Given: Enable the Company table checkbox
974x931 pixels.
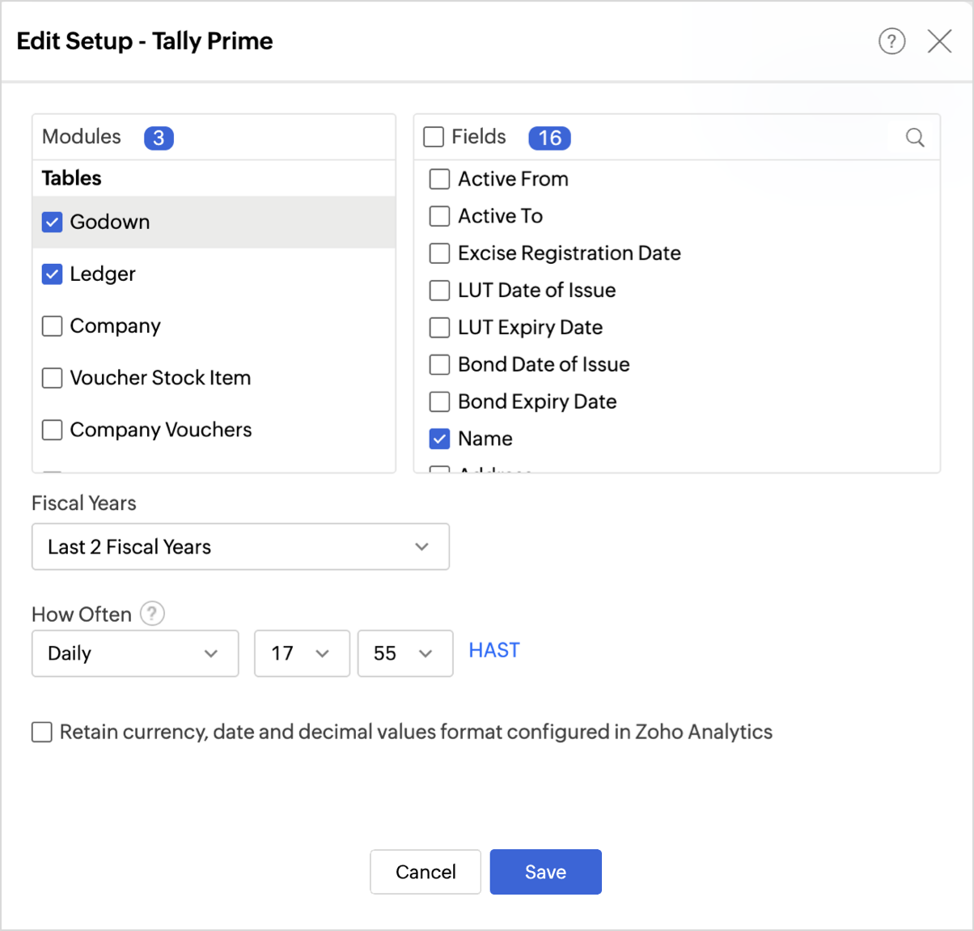Looking at the screenshot, I should click(53, 326).
